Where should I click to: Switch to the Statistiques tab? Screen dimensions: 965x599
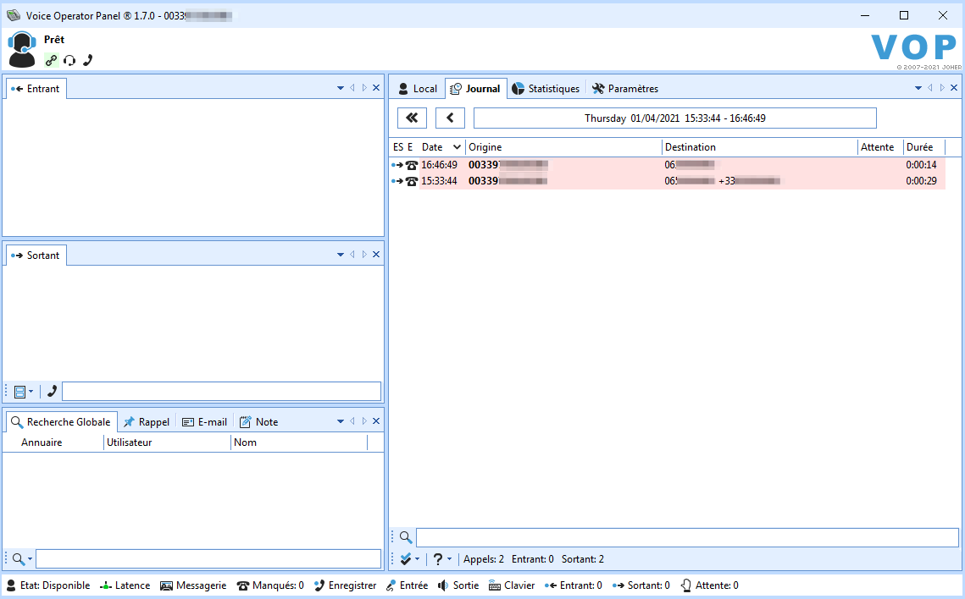(546, 89)
